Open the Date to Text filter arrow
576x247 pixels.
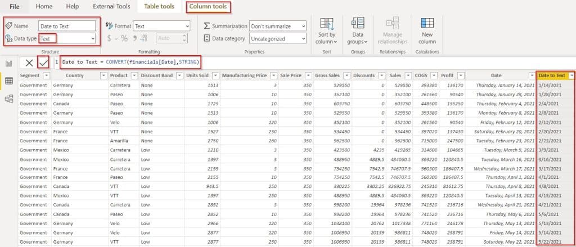(571, 75)
